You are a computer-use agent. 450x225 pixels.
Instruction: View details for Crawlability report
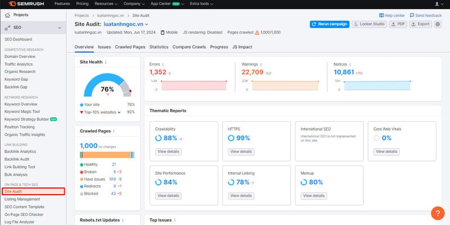168,151
